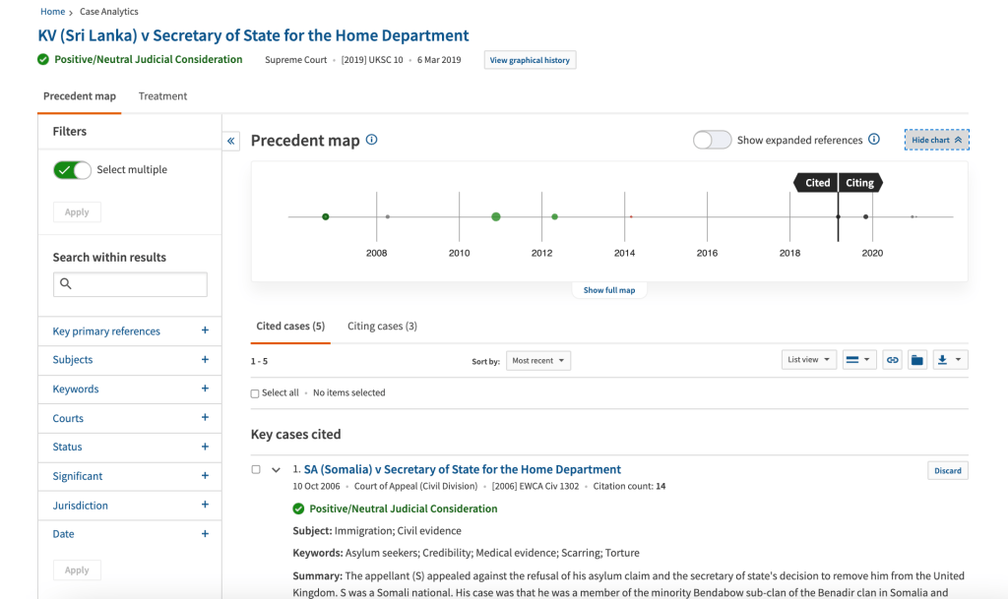Click the View graphical history button
1008x599 pixels.
point(530,60)
